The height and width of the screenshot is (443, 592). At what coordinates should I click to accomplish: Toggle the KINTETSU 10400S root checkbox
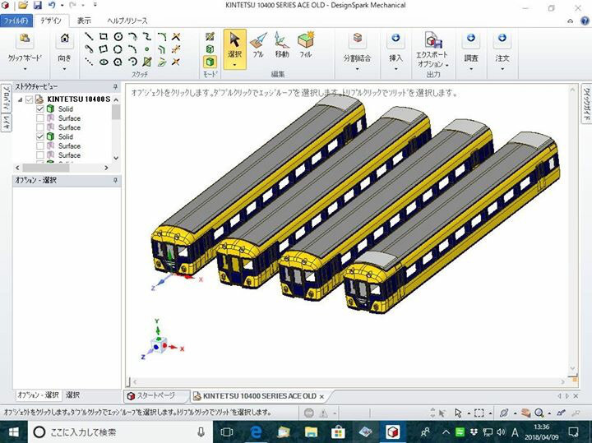click(x=30, y=99)
